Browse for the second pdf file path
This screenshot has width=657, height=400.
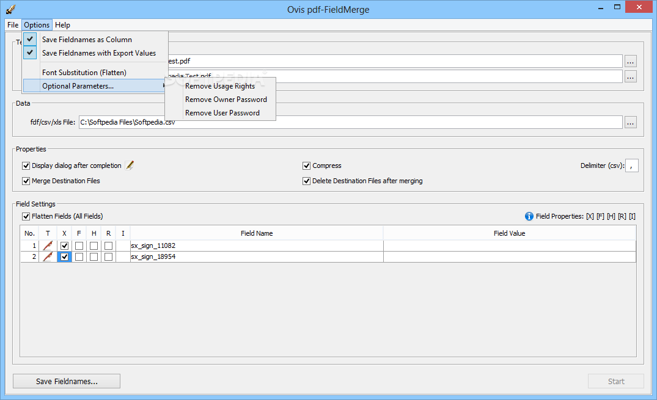(631, 76)
